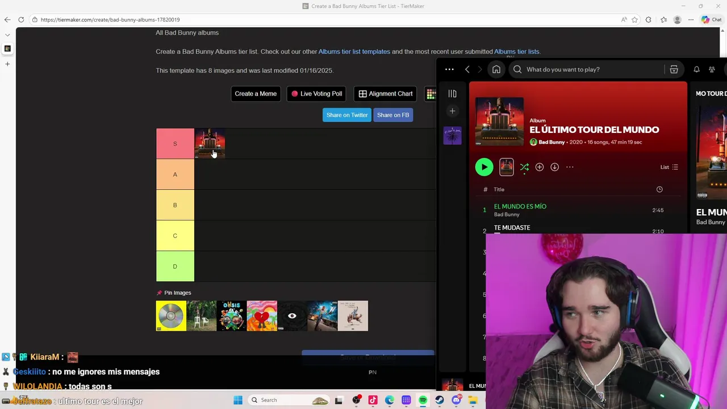Viewport: 727px width, 409px height.
Task: Open the browser profile avatar
Action: tap(677, 20)
